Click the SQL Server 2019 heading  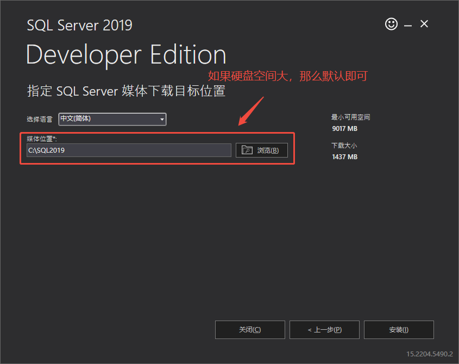tap(80, 25)
